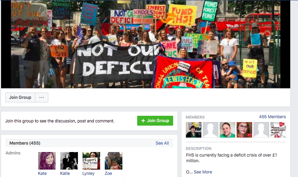Click the Kate name link
Viewport: 298px width, 177px height.
point(42,173)
